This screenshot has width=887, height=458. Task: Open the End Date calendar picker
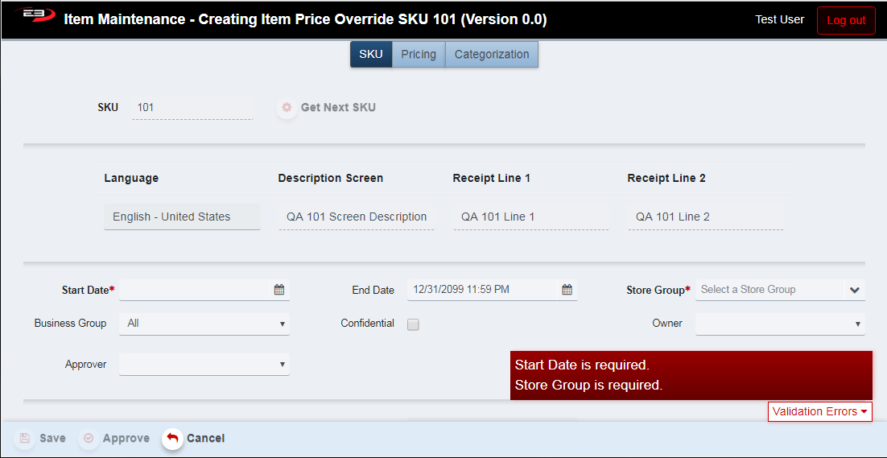[x=567, y=290]
